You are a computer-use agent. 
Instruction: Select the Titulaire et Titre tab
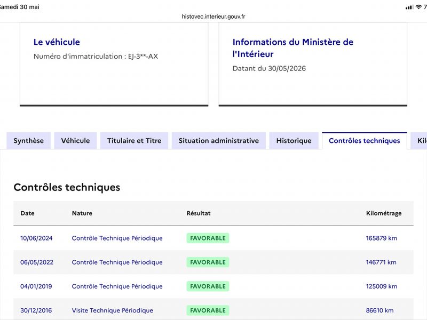click(x=135, y=141)
